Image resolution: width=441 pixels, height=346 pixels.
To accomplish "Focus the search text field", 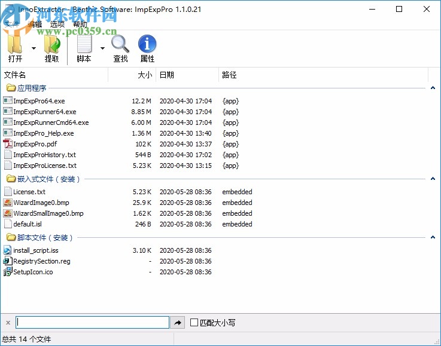I will (93, 323).
